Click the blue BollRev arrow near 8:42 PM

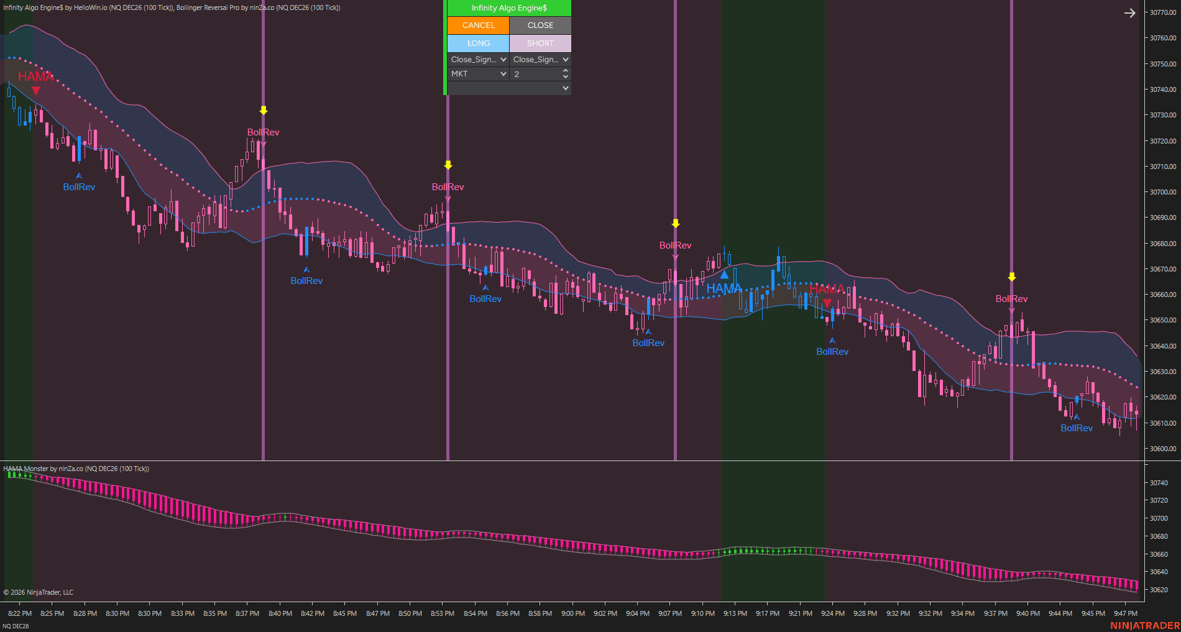coord(306,270)
